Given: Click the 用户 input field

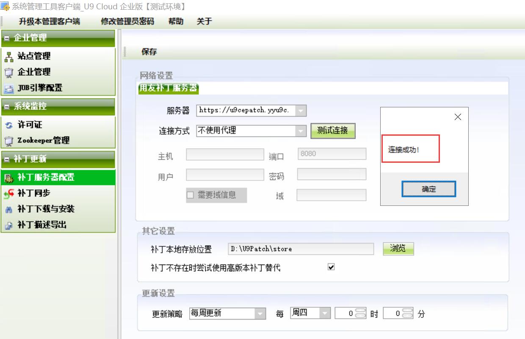Looking at the screenshot, I should pyautogui.click(x=225, y=175).
